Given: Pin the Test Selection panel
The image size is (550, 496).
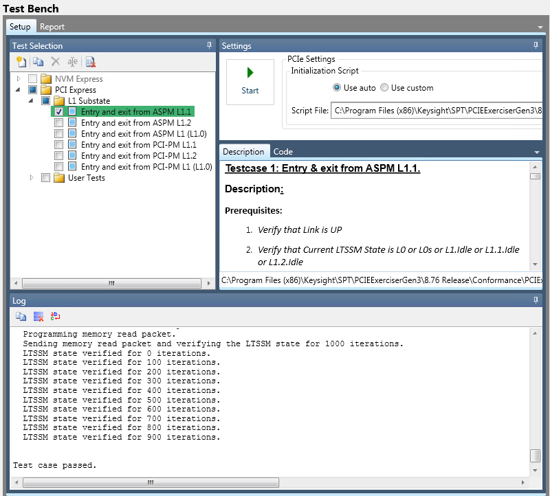Looking at the screenshot, I should coord(209,45).
